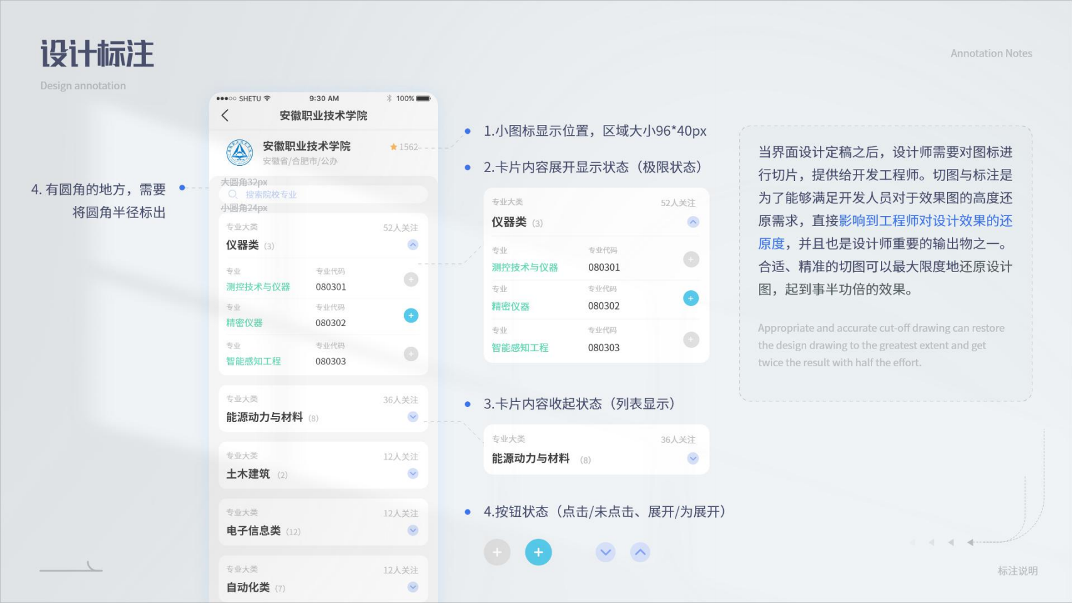This screenshot has width=1072, height=603.
Task: Toggle the plus for 测控技术与仪器 in expanded card
Action: [690, 259]
